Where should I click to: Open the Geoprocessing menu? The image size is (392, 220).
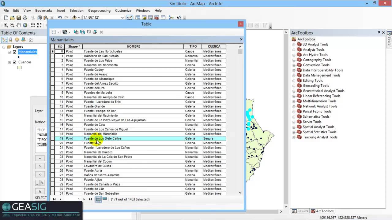click(x=99, y=10)
